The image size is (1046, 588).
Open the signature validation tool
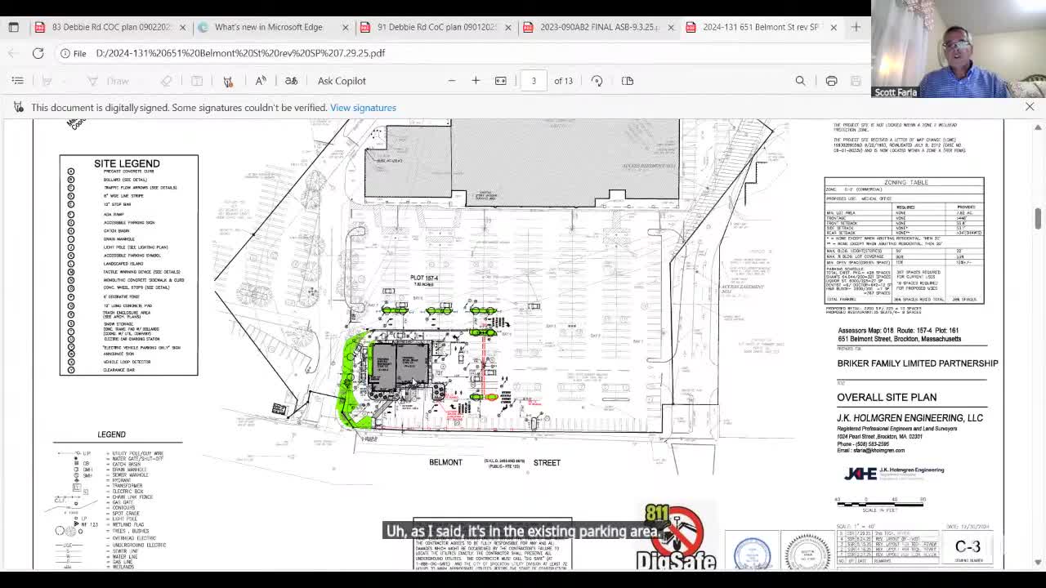pos(228,81)
